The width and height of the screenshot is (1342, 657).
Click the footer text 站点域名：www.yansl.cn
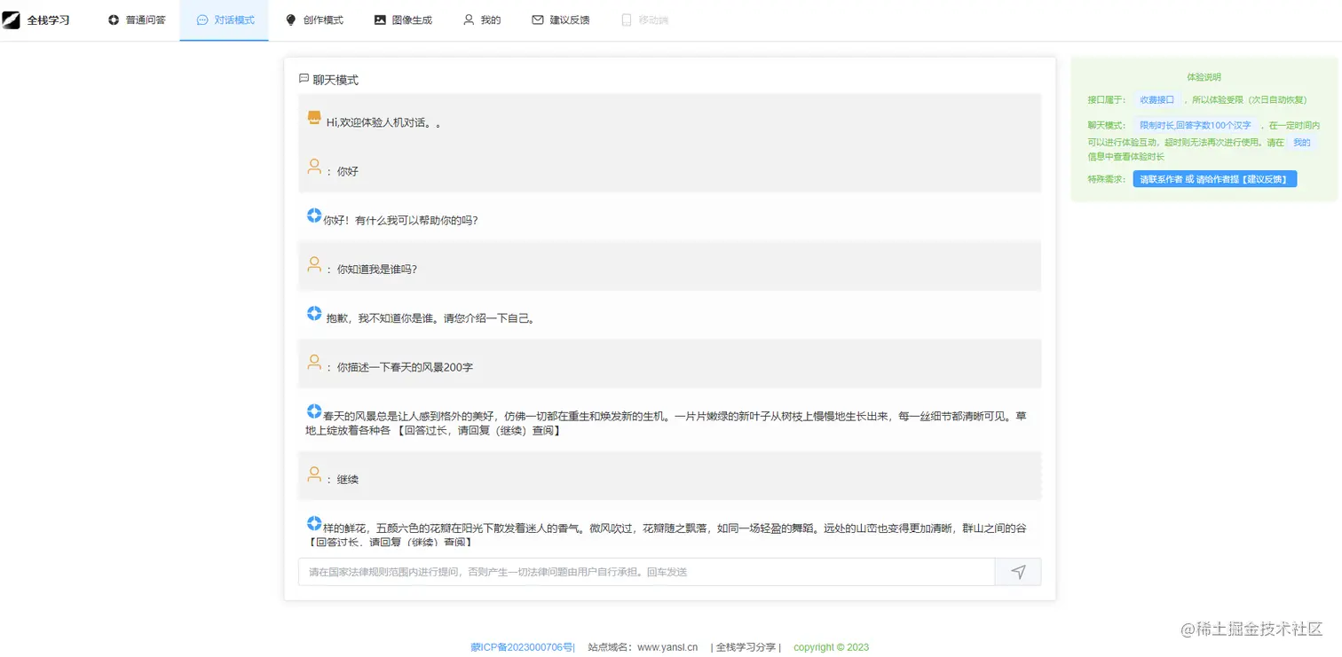[x=643, y=647]
